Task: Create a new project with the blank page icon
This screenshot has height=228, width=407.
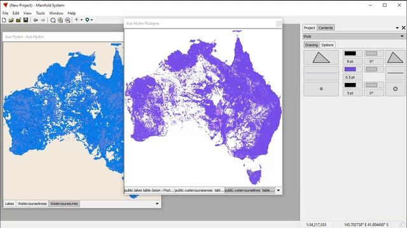Action: click(4, 20)
